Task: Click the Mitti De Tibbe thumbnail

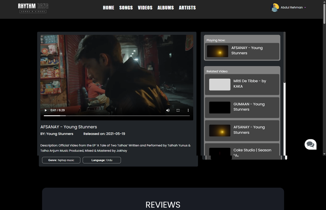Action: [220, 84]
